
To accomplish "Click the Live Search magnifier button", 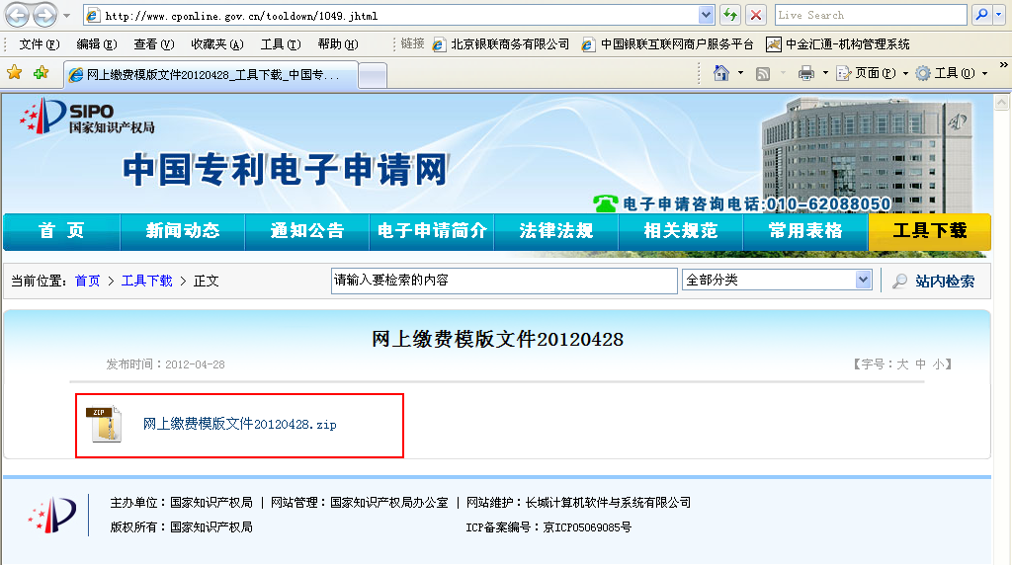I will 981,15.
